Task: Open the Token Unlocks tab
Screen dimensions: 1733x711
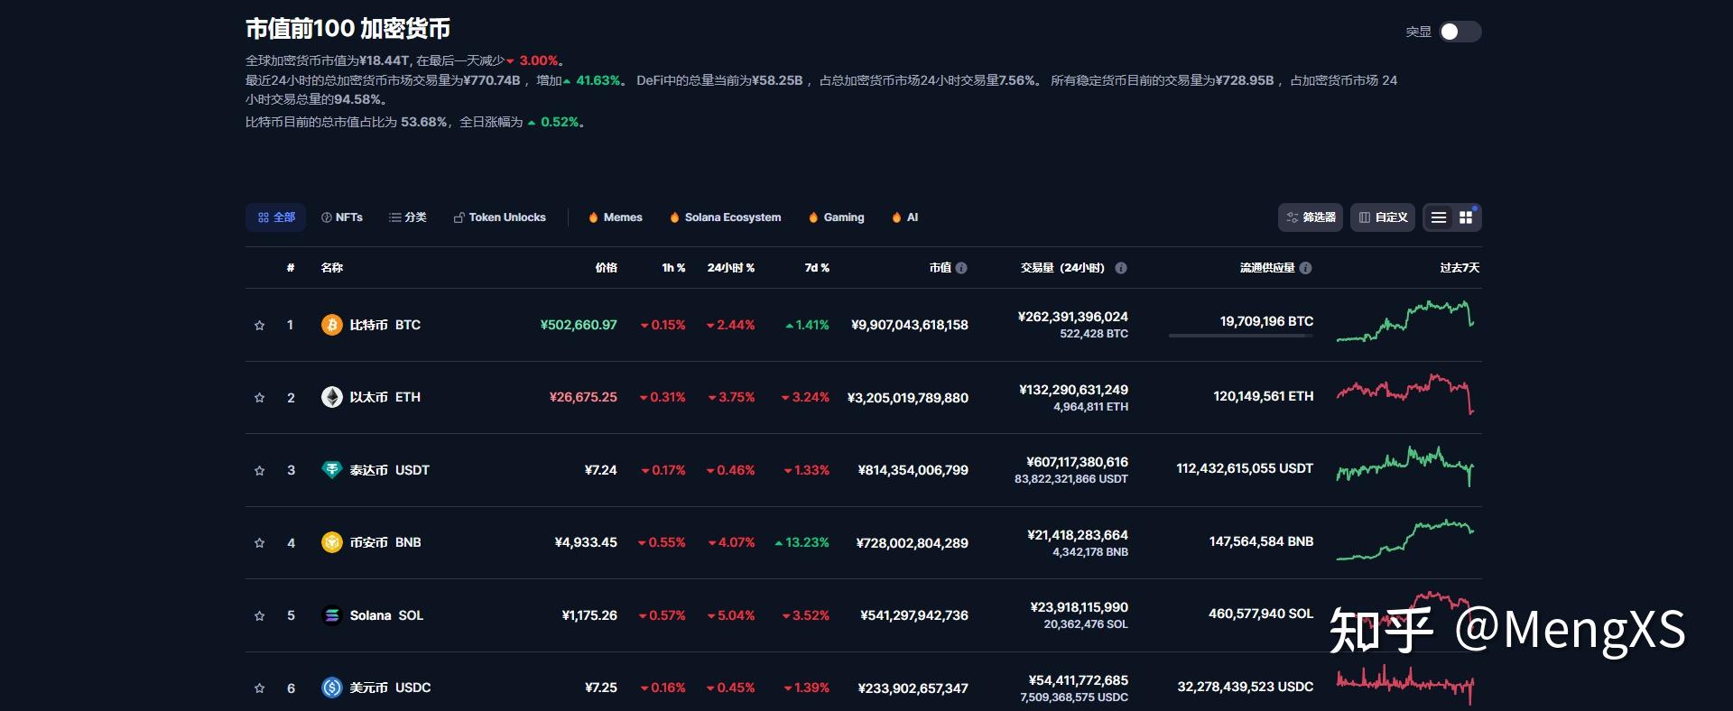Action: (x=499, y=217)
